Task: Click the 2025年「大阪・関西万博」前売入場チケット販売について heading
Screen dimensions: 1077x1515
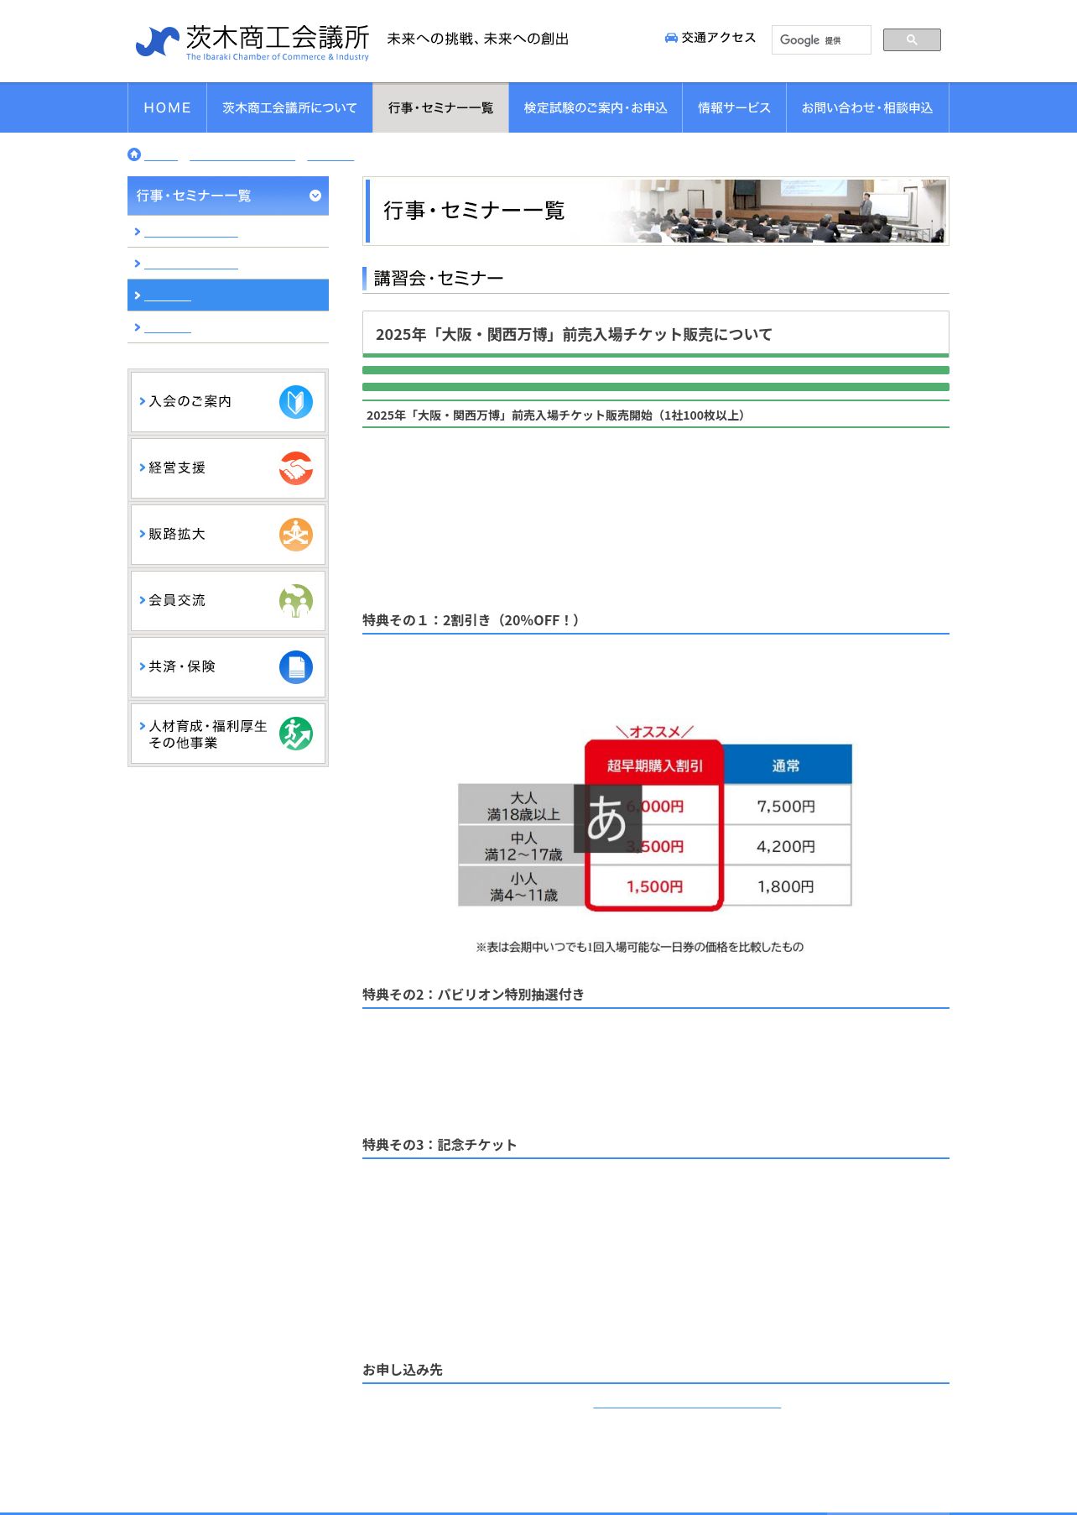Action: pos(574,334)
